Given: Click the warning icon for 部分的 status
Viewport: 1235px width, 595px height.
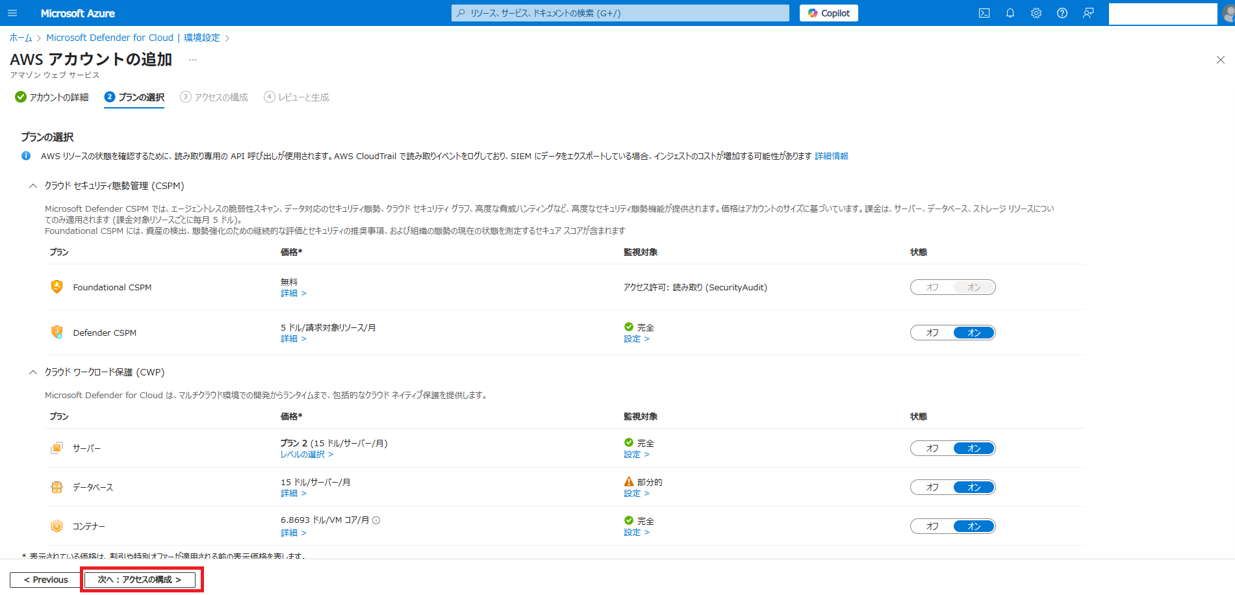Looking at the screenshot, I should pos(629,482).
